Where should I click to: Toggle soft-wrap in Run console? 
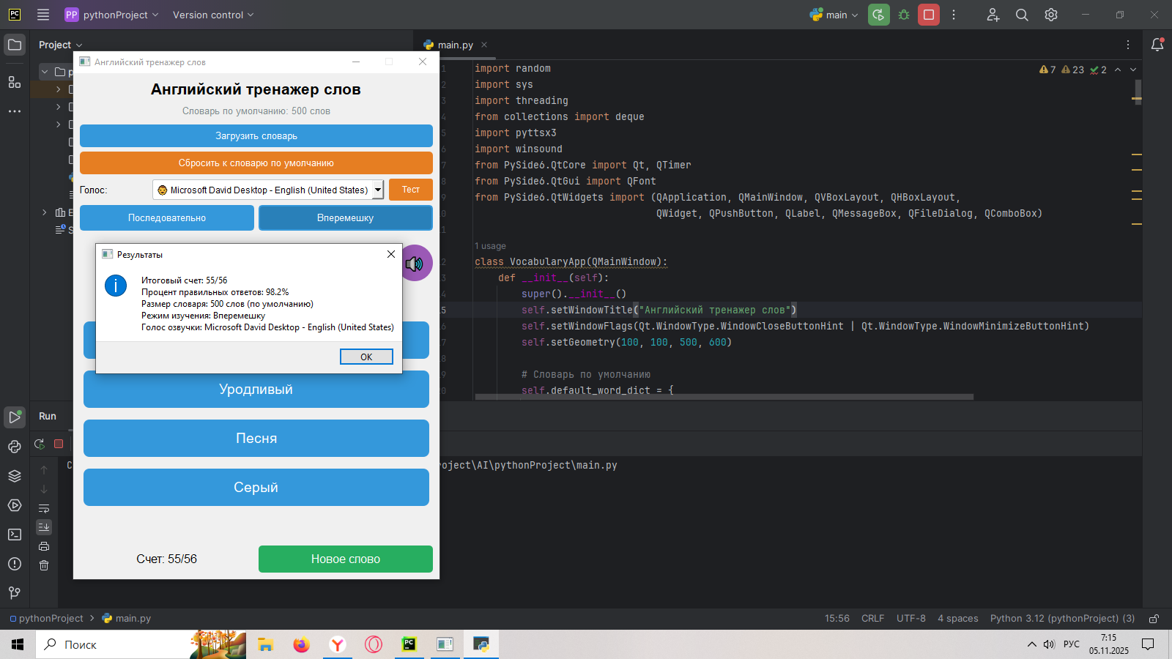point(44,508)
